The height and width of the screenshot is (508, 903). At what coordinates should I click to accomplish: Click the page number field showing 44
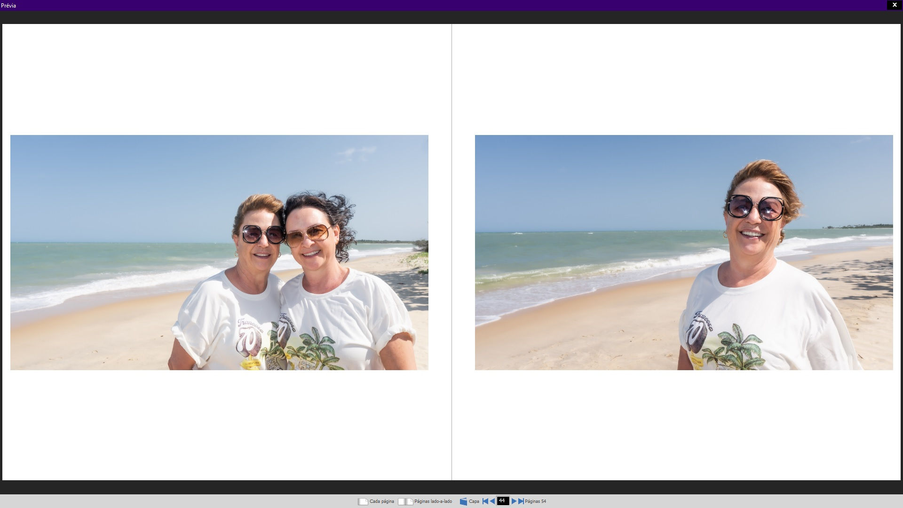click(503, 501)
